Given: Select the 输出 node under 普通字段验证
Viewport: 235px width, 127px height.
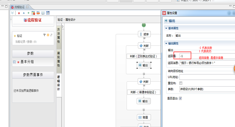Looking at the screenshot, I should pos(144,101).
